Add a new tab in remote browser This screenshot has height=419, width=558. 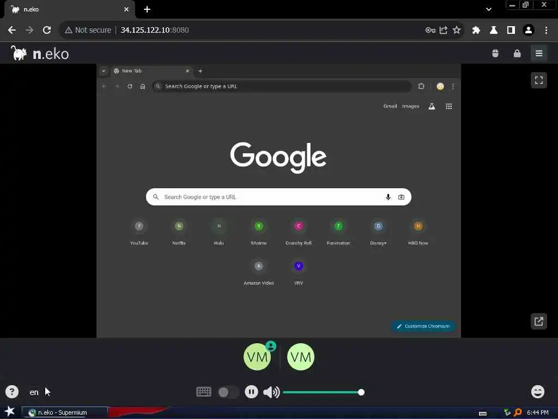click(201, 71)
